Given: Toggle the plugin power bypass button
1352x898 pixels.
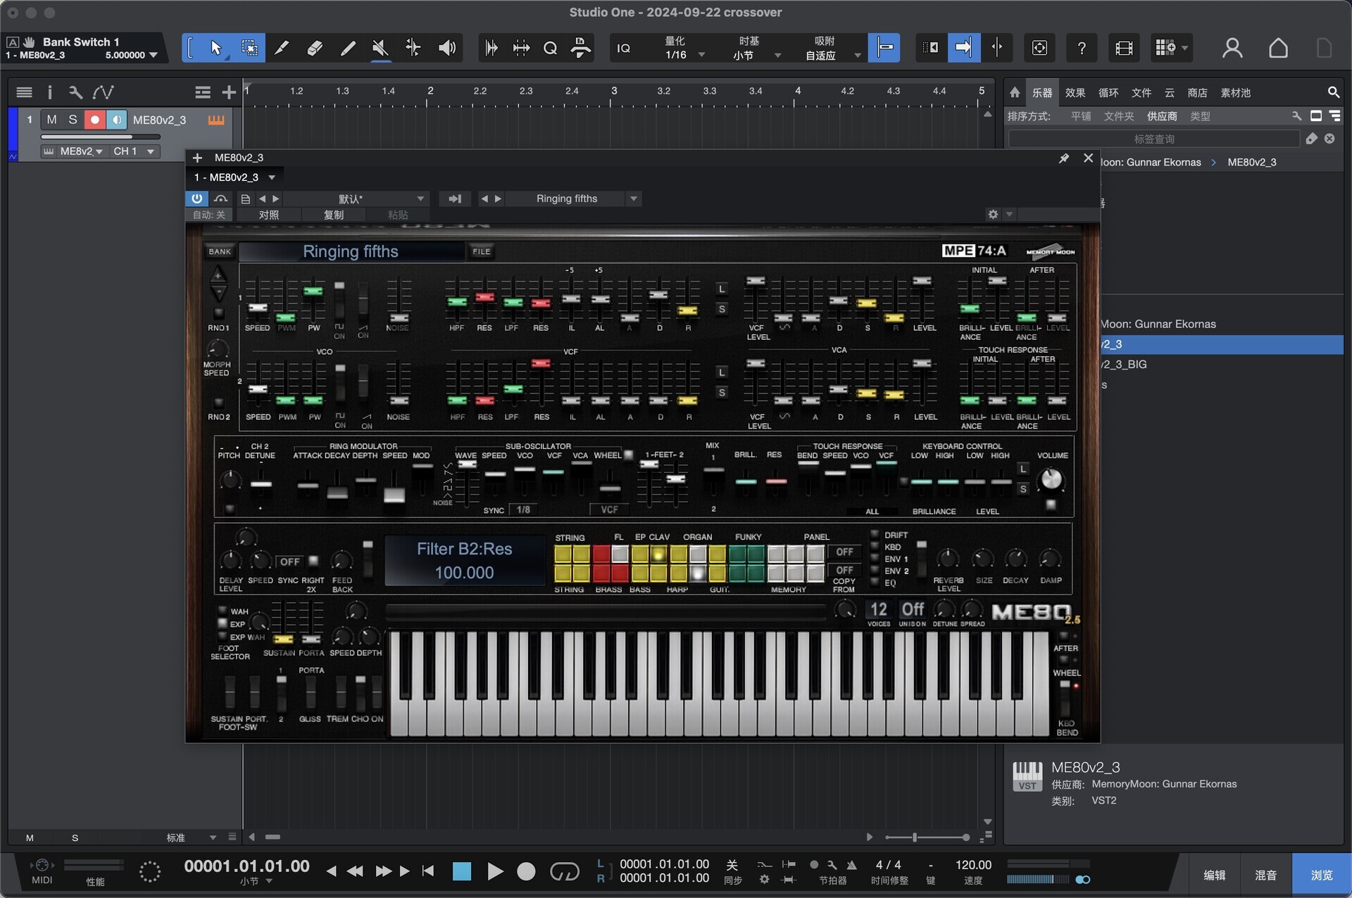Looking at the screenshot, I should tap(196, 198).
